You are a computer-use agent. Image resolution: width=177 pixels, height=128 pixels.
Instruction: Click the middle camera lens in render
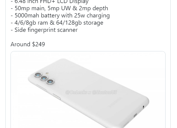click(x=44, y=78)
